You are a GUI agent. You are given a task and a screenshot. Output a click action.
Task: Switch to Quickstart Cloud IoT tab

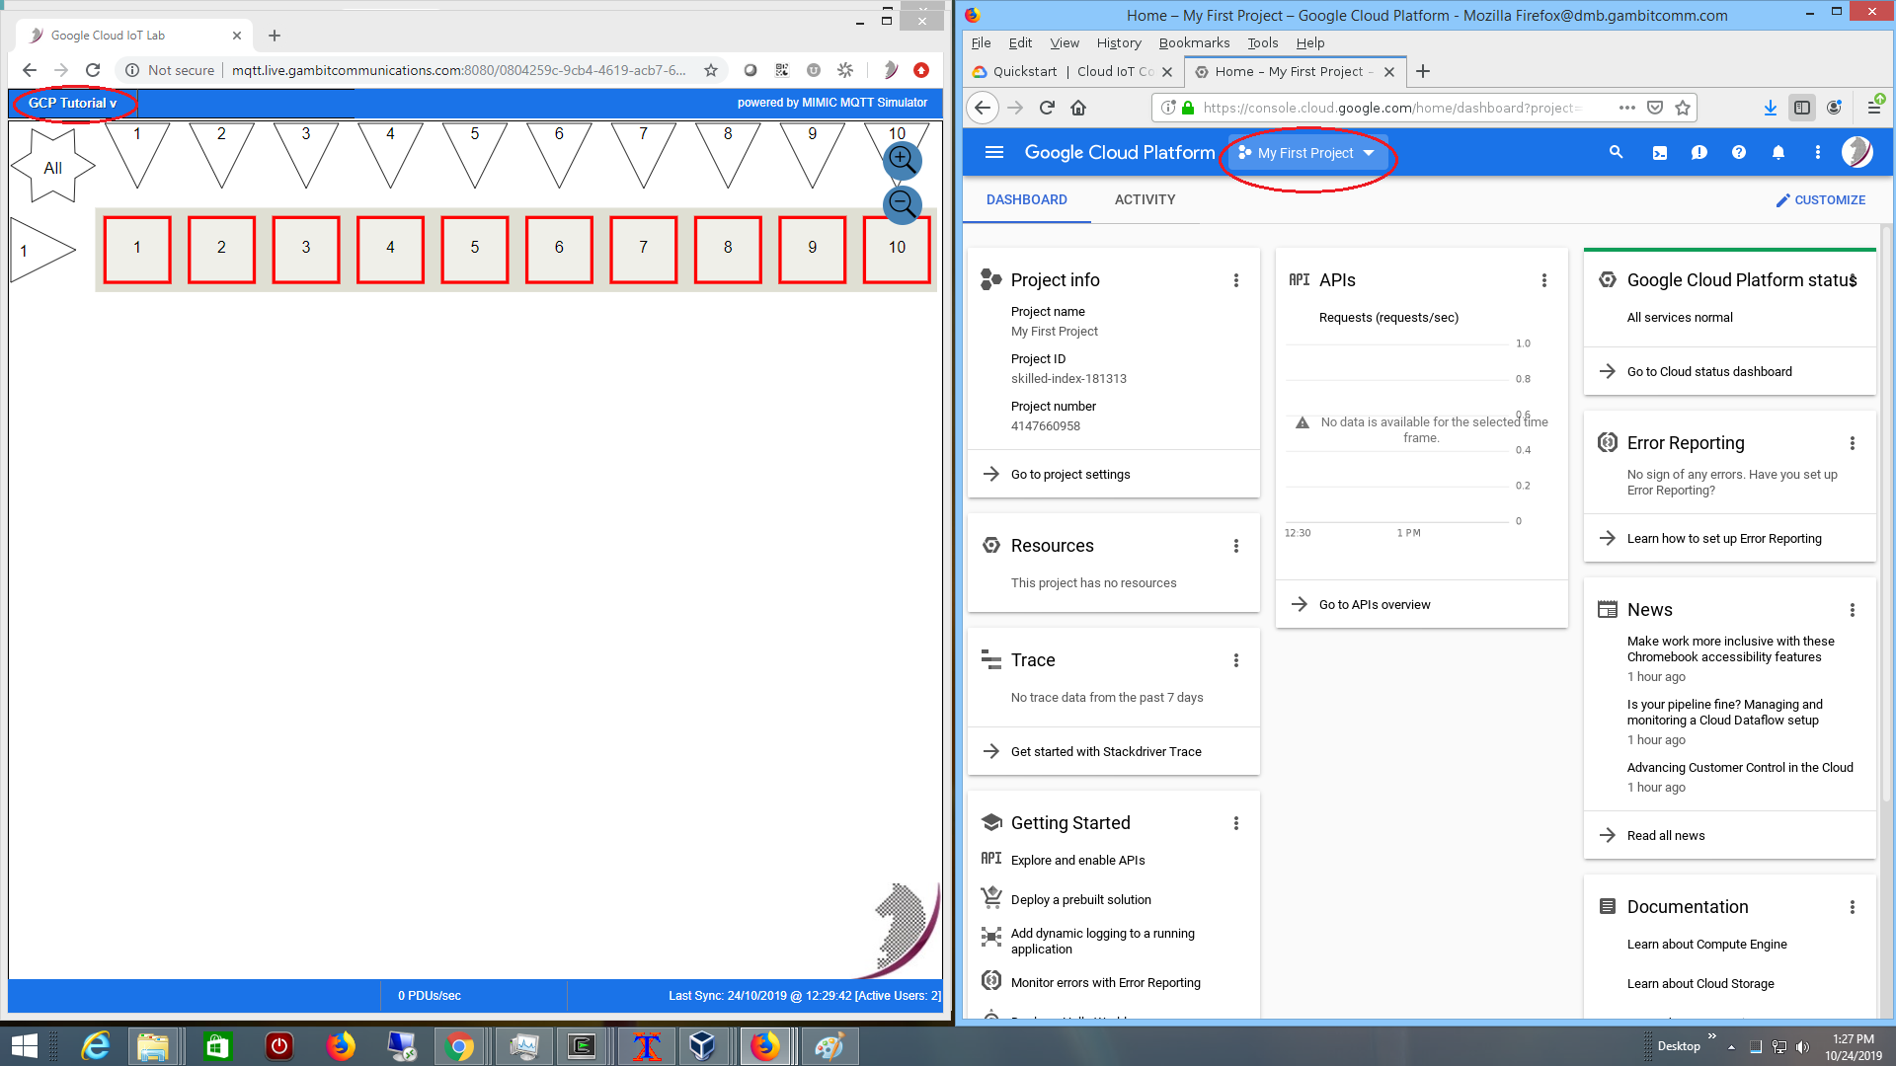click(x=1072, y=71)
